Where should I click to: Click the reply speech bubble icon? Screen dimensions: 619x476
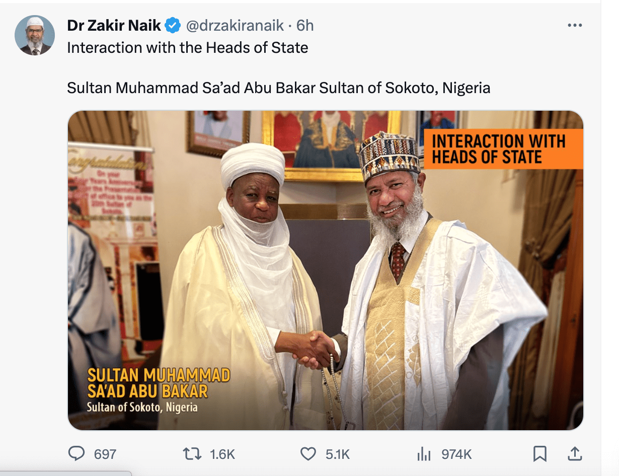click(76, 454)
